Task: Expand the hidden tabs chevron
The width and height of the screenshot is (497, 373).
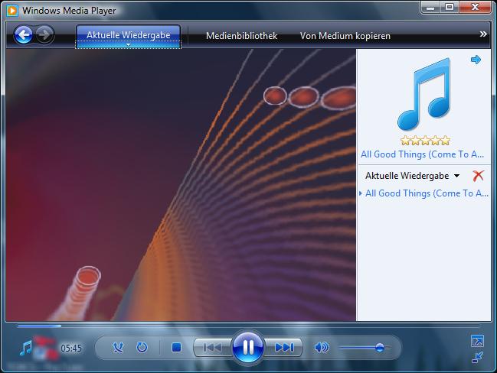Action: coord(483,34)
